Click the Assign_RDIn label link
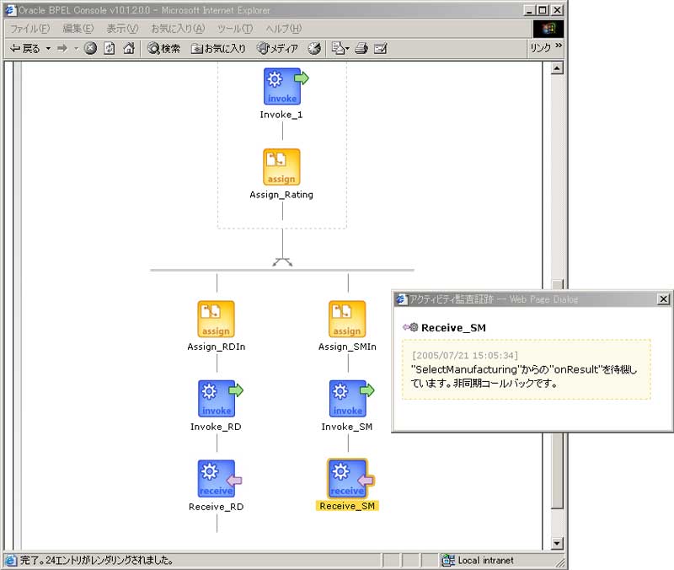The width and height of the screenshot is (674, 570). 216,347
